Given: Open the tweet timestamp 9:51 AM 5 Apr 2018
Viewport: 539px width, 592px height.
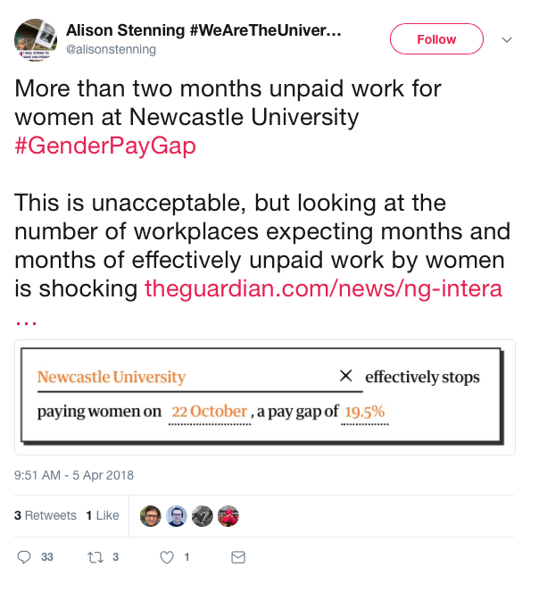Looking at the screenshot, I should pos(74,475).
